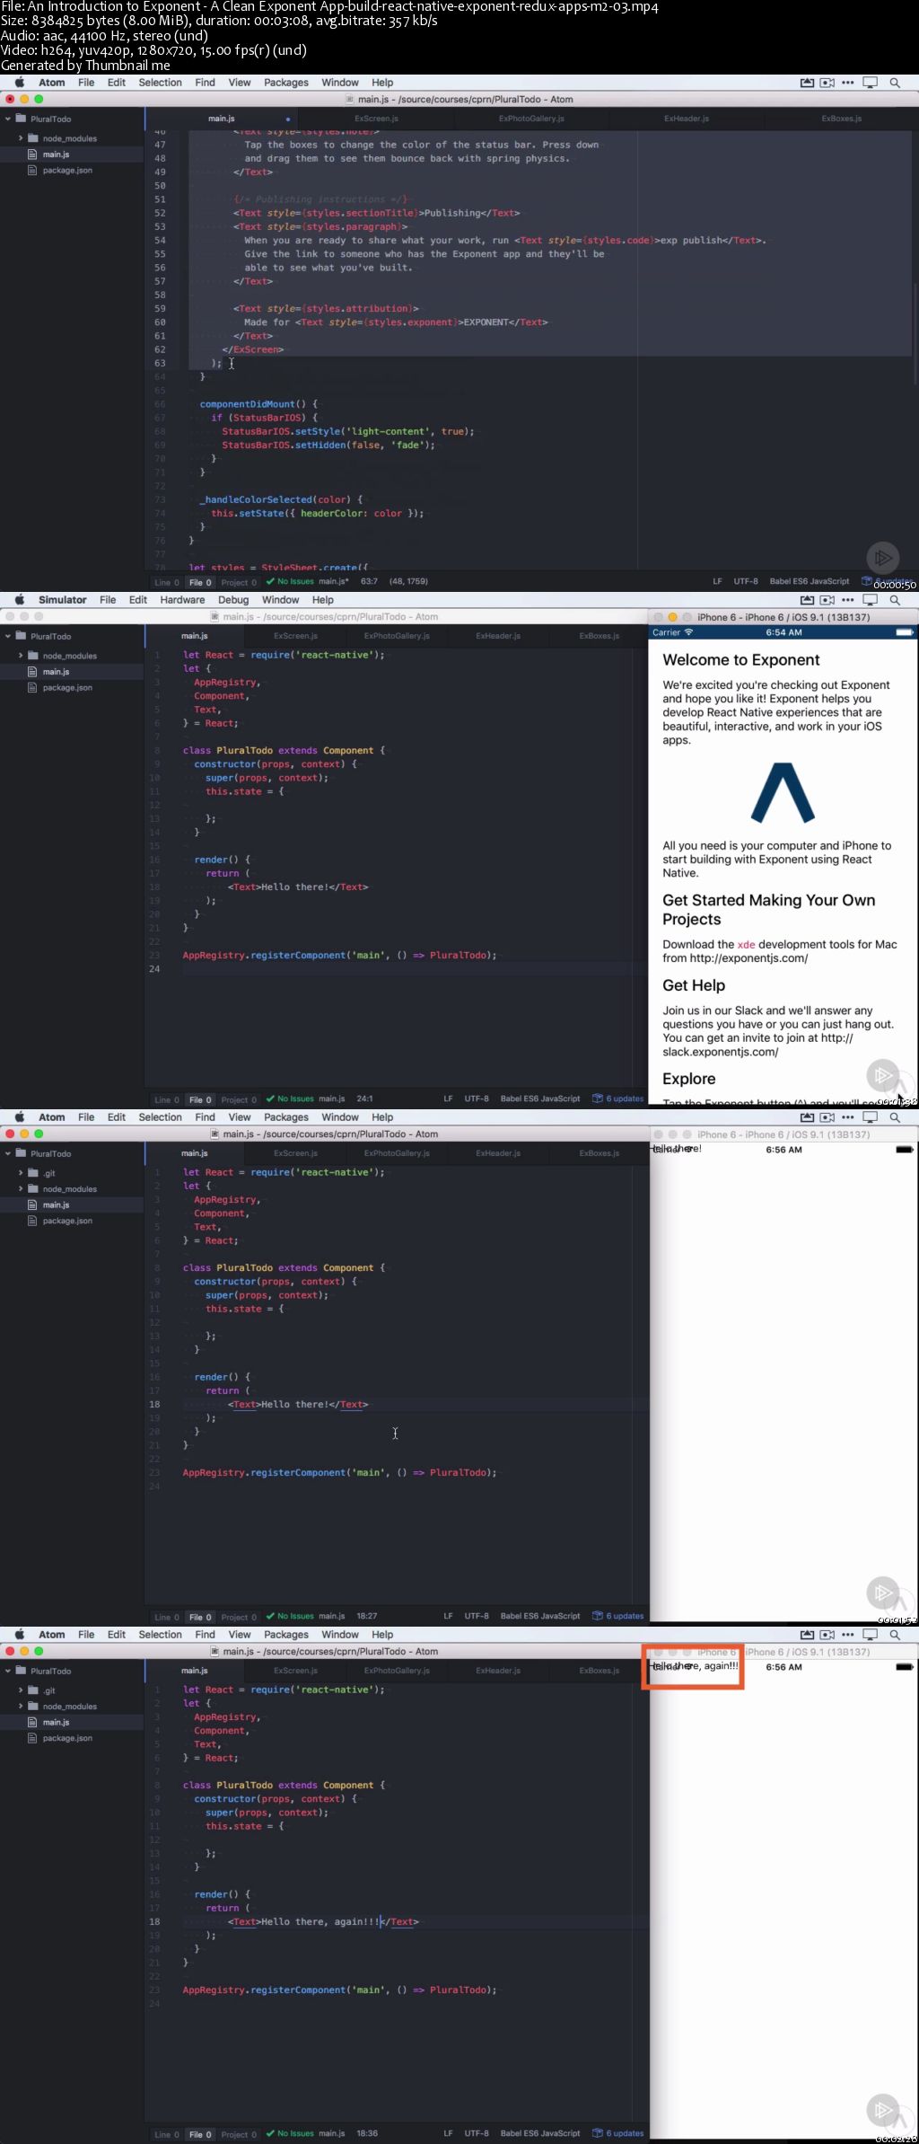The image size is (919, 2144).
Task: Open the Simulator app menu
Action: pyautogui.click(x=62, y=600)
